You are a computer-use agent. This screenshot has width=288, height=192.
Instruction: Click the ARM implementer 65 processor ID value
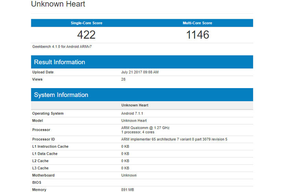(174, 140)
